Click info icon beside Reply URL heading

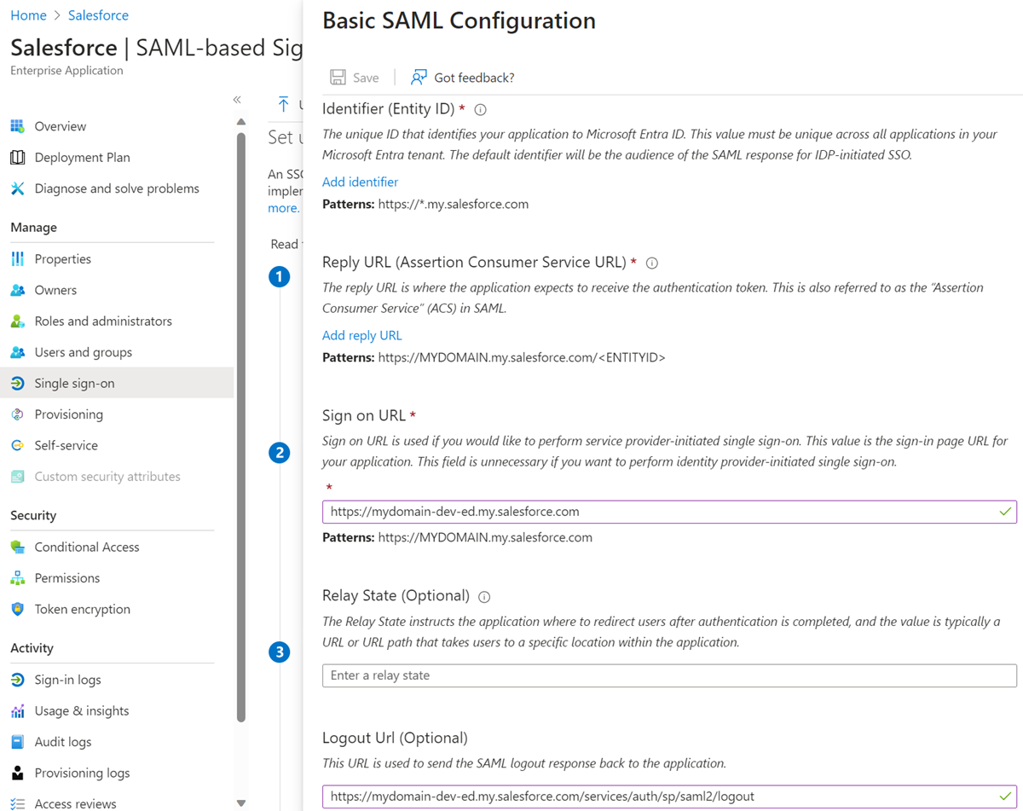652,264
